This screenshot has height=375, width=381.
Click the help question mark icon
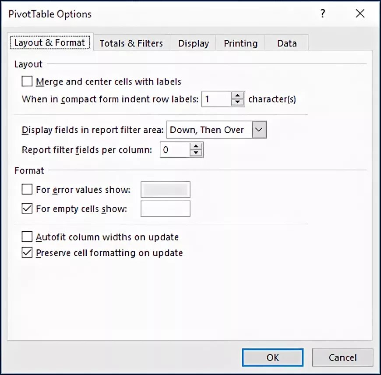coord(322,14)
